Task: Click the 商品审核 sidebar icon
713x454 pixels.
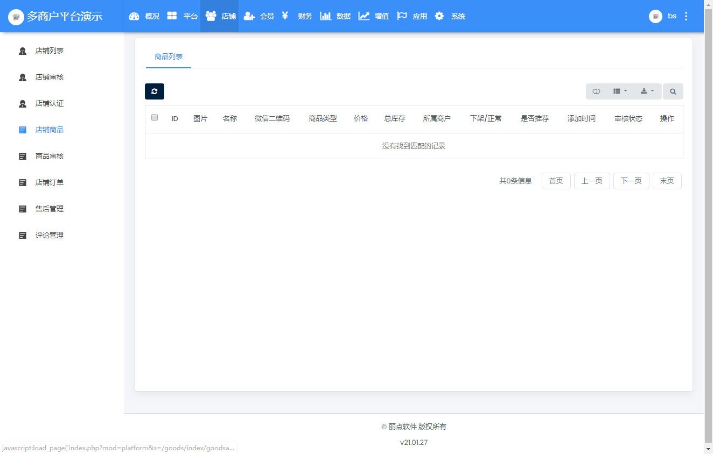Action: (23, 156)
